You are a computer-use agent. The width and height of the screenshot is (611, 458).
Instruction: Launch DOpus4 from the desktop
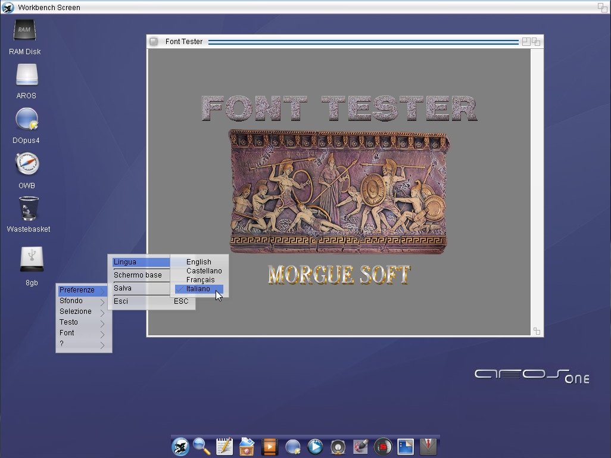click(26, 120)
